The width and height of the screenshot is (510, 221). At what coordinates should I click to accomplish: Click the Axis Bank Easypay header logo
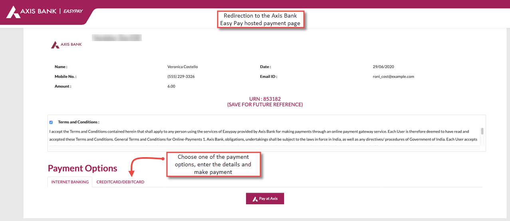tap(44, 12)
